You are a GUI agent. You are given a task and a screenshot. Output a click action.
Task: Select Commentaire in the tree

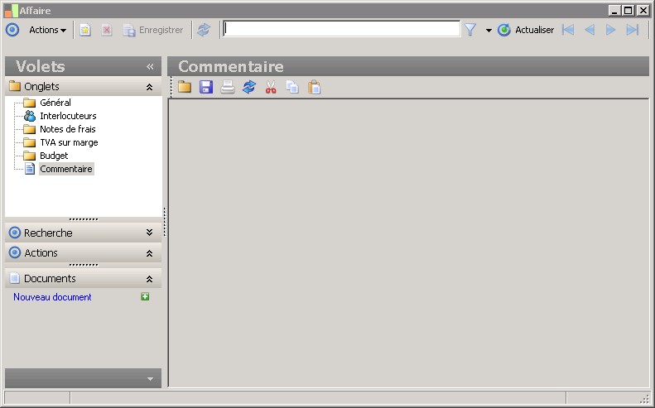point(66,169)
